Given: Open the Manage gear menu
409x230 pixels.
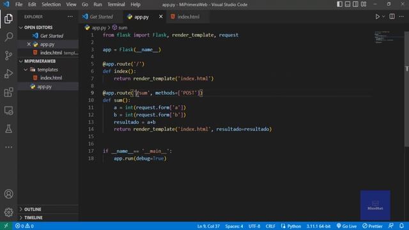Looking at the screenshot, I should pos(8,212).
